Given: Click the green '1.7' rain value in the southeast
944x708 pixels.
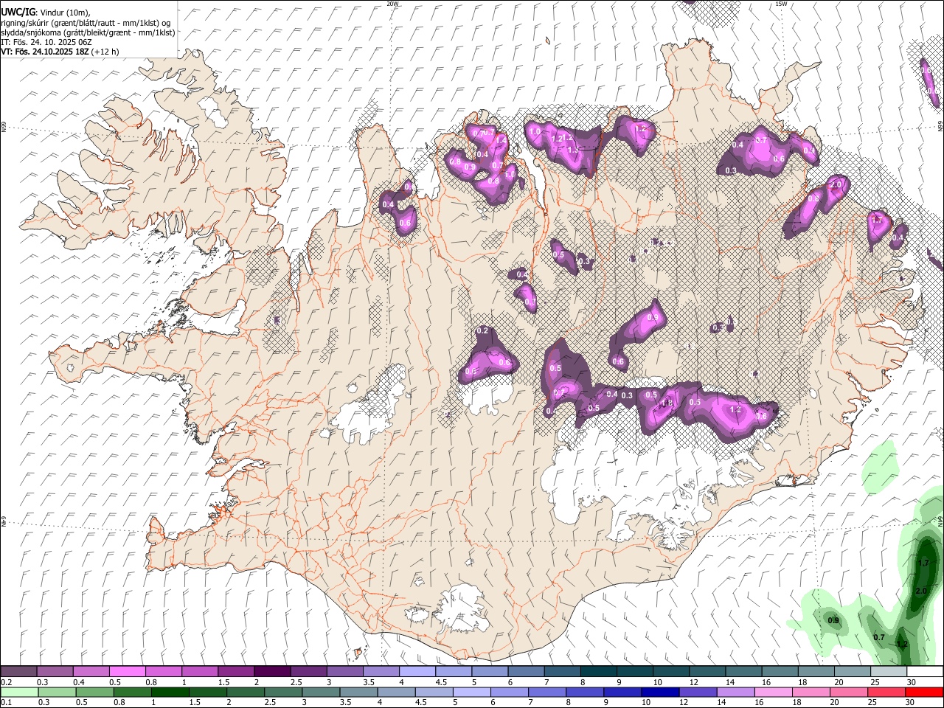Looking at the screenshot, I should pyautogui.click(x=923, y=563).
